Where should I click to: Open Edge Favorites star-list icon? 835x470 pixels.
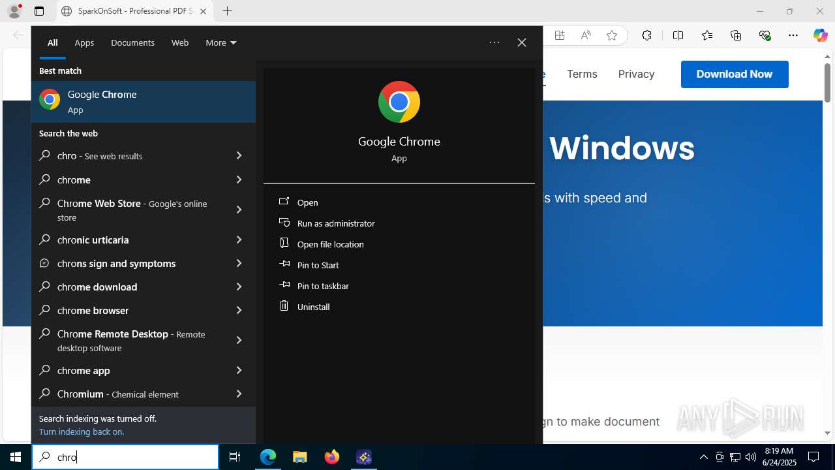pyautogui.click(x=707, y=35)
